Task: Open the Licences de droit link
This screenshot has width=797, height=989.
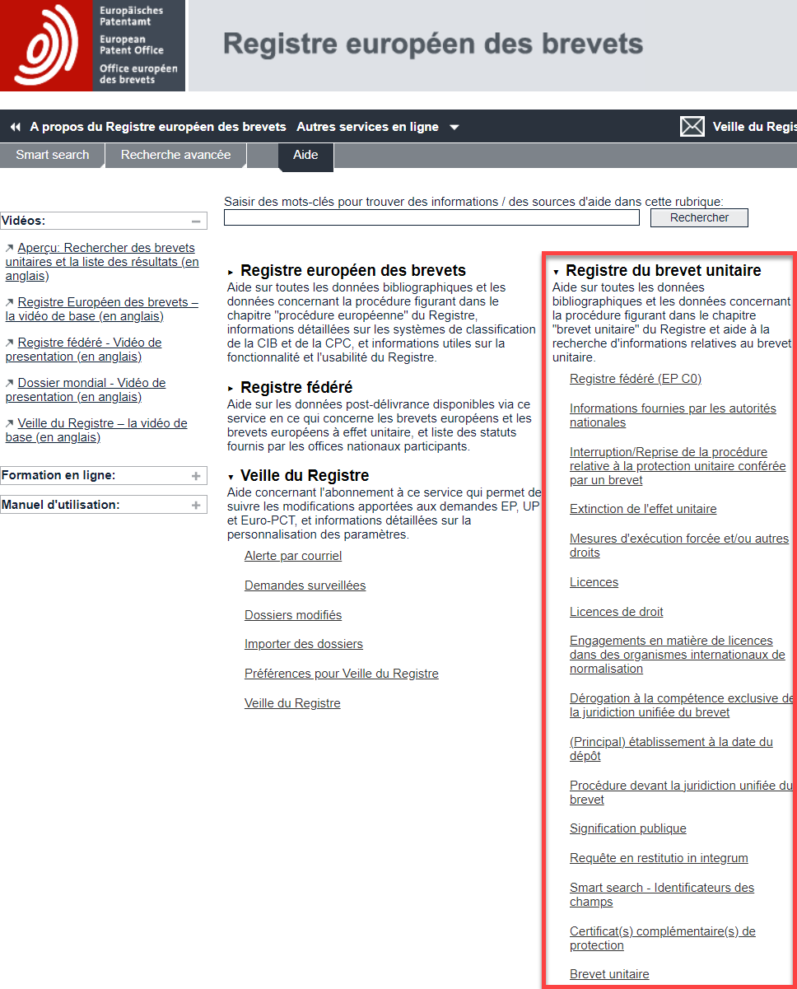Action: pyautogui.click(x=616, y=612)
